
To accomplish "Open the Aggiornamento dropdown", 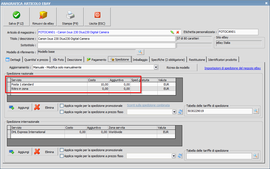I will (x=156, y=67).
